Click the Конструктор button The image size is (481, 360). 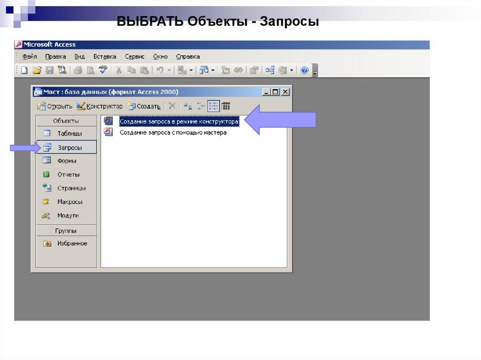tap(100, 106)
